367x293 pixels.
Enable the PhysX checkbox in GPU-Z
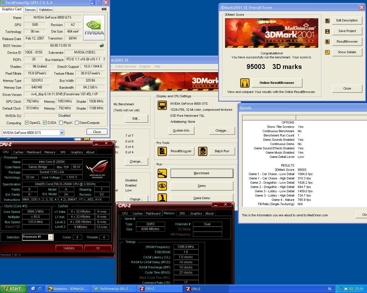pyautogui.click(x=61, y=123)
